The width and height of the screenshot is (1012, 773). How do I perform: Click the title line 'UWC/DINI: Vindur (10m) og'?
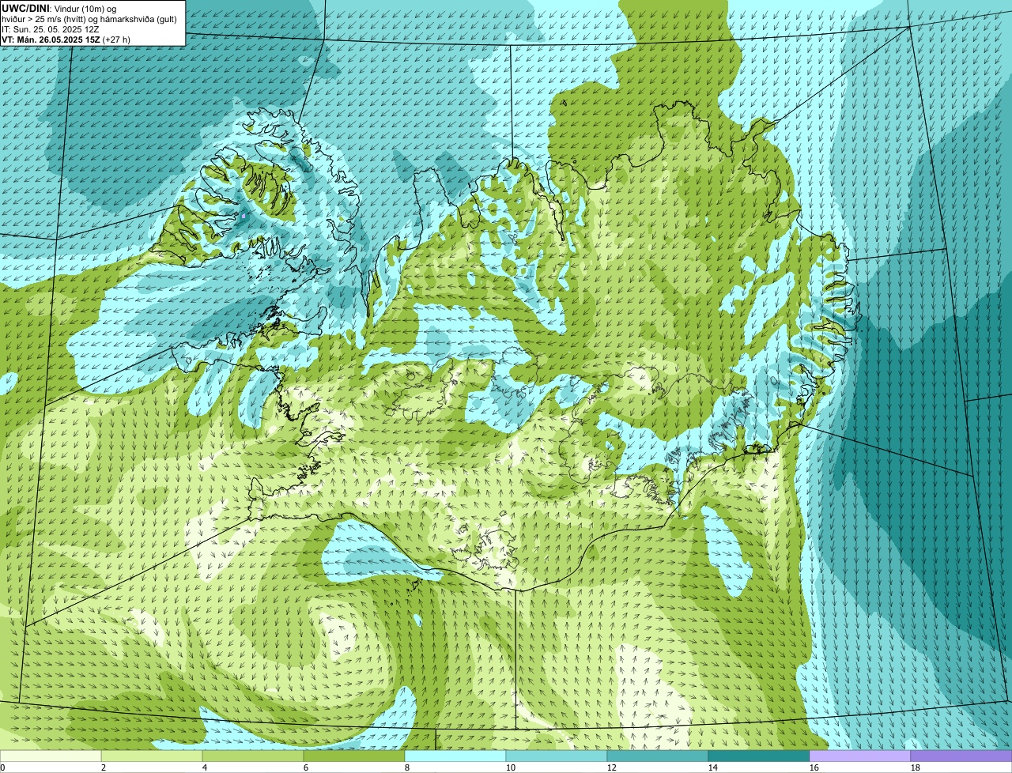coord(59,8)
